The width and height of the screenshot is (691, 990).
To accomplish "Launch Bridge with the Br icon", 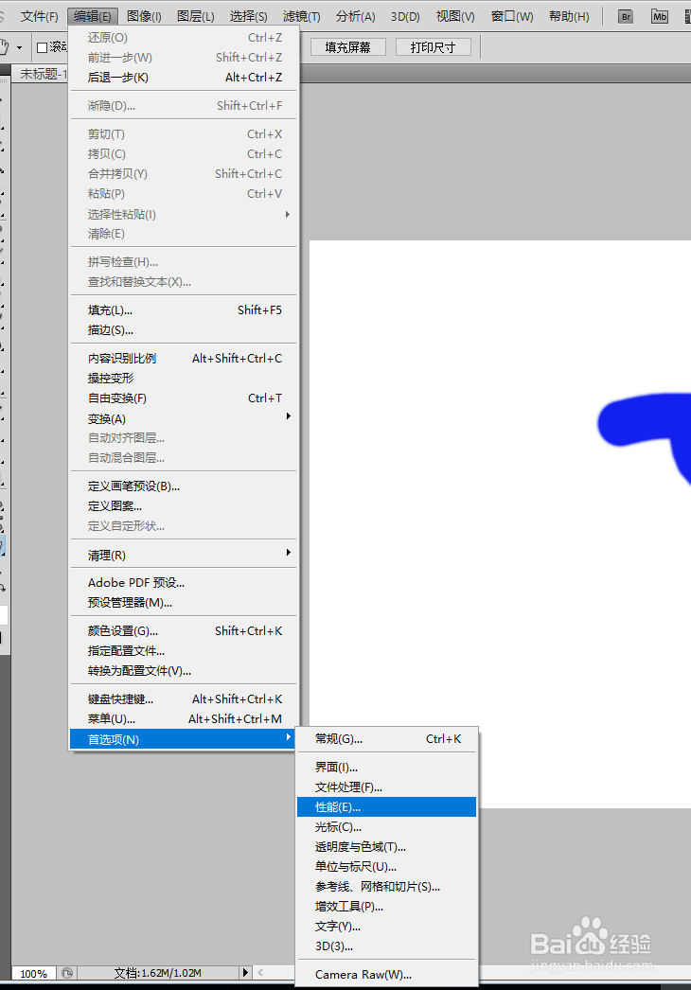I will 626,16.
